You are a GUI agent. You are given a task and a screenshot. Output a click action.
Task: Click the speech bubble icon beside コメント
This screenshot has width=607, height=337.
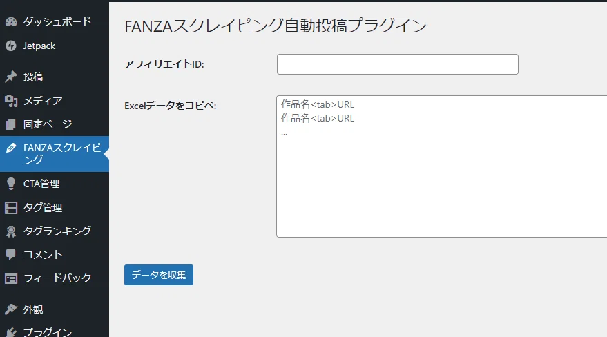(x=11, y=255)
